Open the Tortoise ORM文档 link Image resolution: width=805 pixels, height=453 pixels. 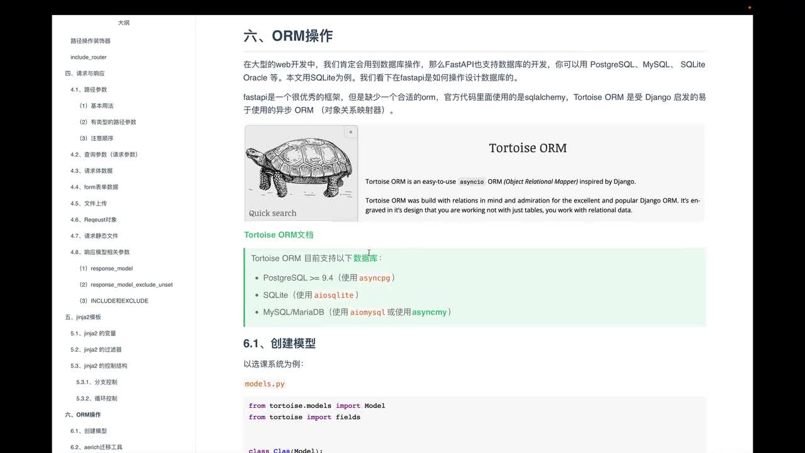click(279, 235)
